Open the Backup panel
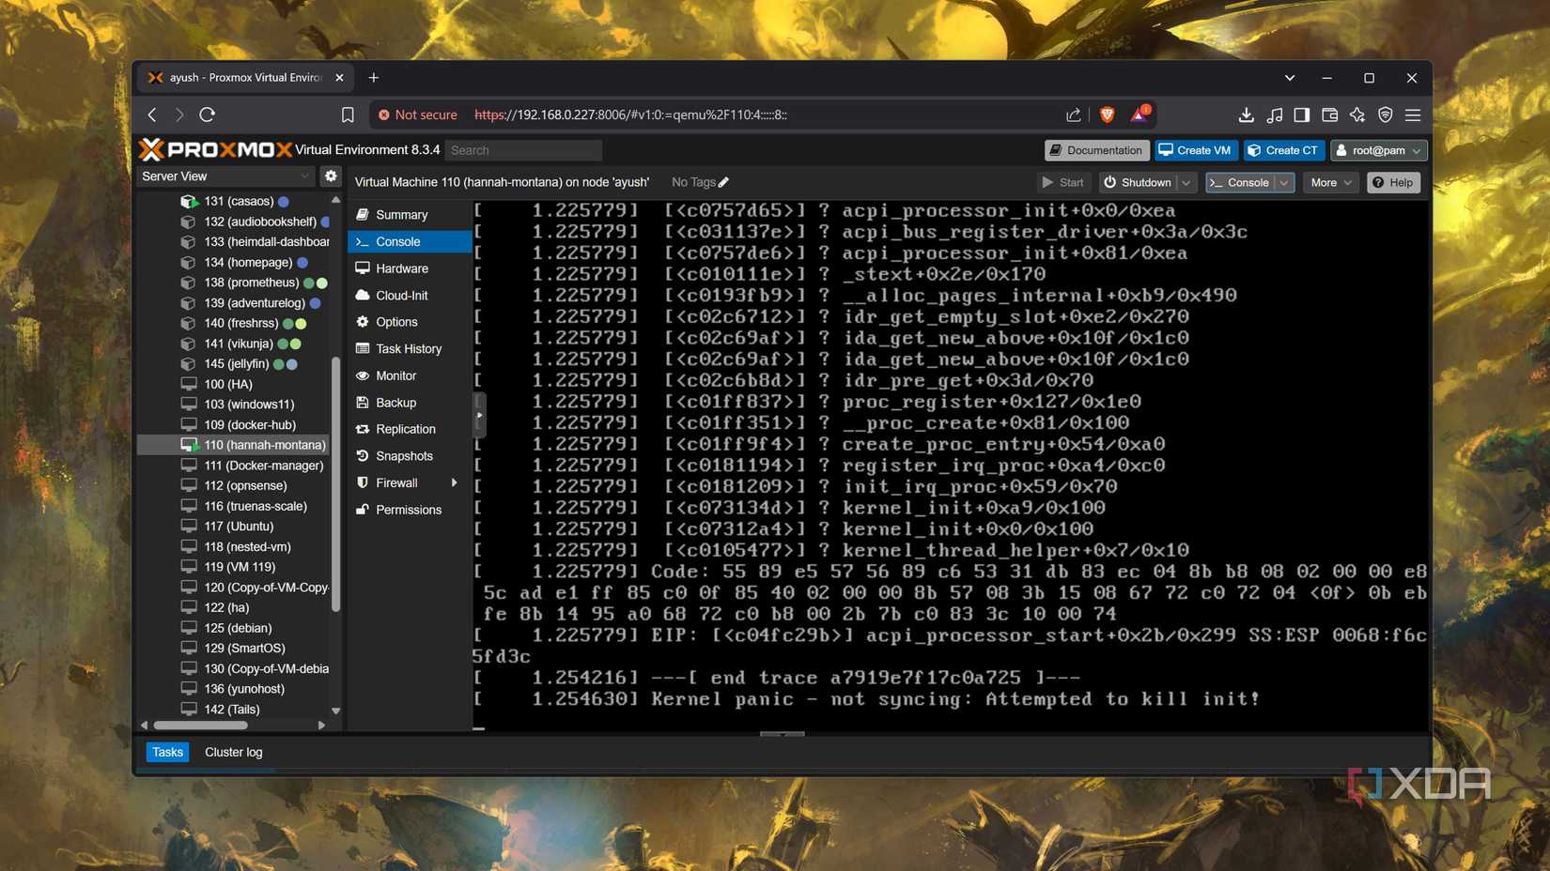Viewport: 1550px width, 871px height. 395,402
